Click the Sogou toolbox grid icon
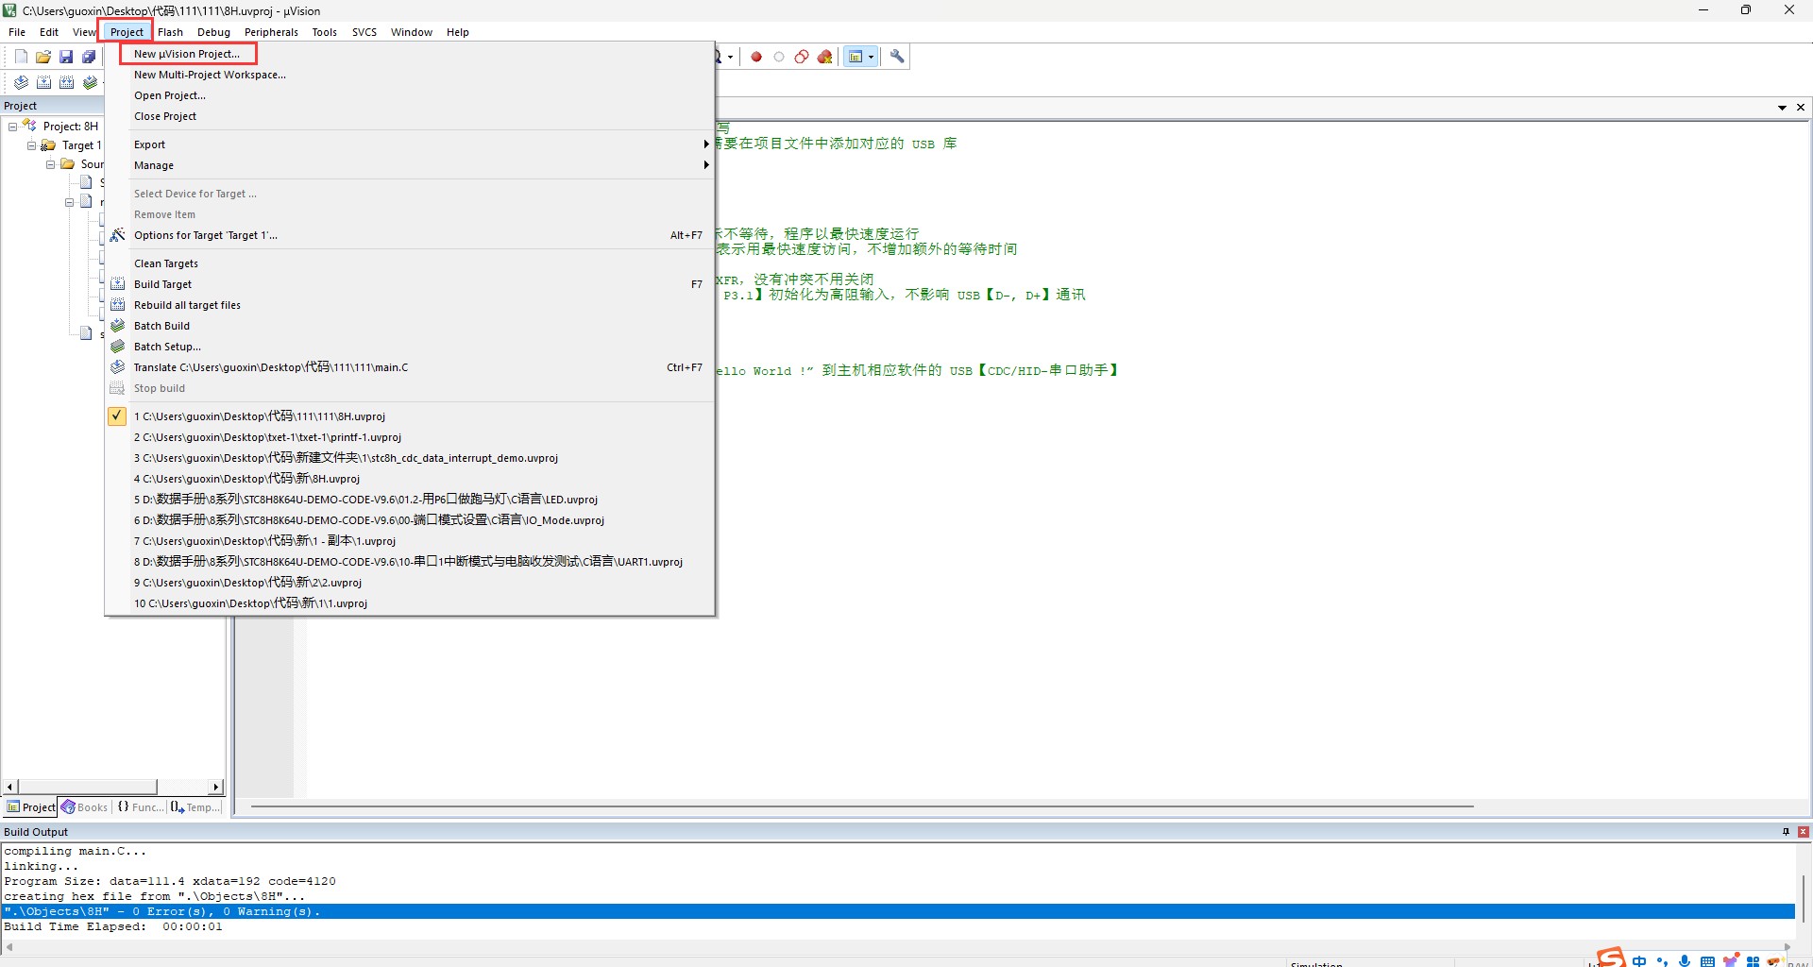This screenshot has height=967, width=1813. point(1753,961)
